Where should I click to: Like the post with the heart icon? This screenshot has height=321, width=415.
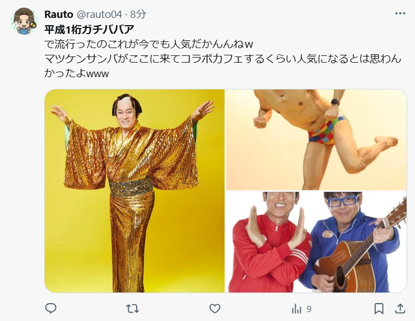pos(215,309)
